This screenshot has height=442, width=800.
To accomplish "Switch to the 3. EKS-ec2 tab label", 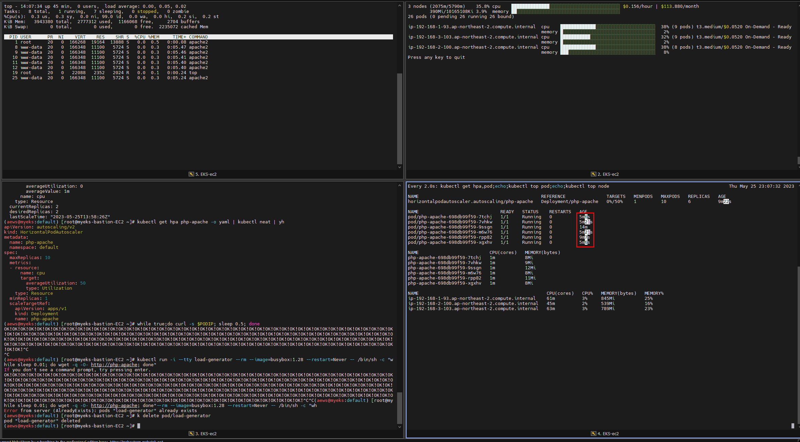I will click(x=206, y=434).
